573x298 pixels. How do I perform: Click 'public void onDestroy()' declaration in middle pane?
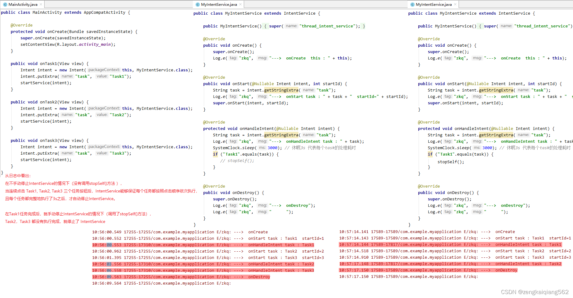pos(234,193)
